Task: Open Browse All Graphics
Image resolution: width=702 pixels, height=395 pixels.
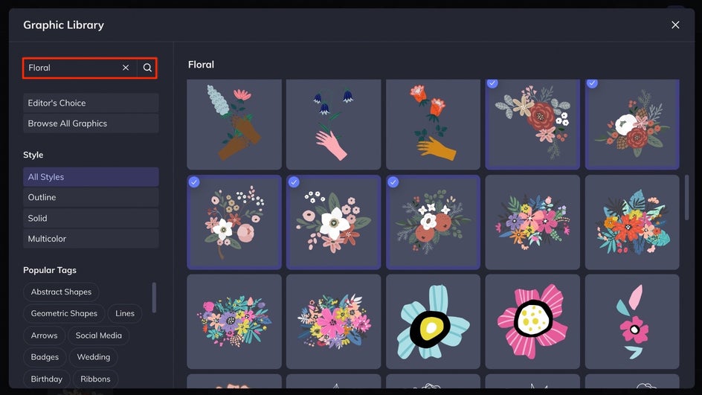Action: pos(91,123)
